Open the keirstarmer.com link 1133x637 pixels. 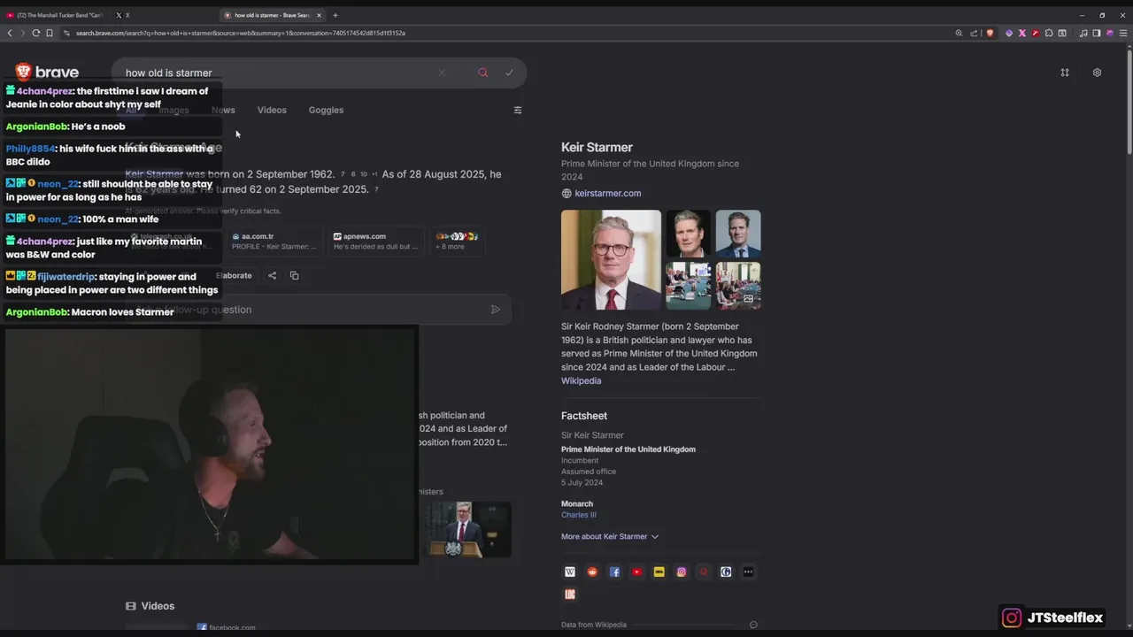click(607, 193)
